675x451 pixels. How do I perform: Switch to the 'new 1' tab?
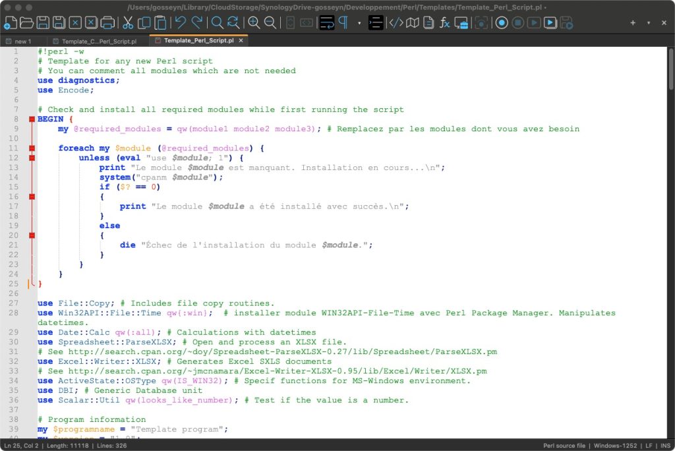pos(19,42)
